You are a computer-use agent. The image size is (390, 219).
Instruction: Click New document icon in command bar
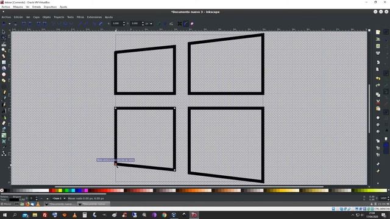tap(378, 32)
